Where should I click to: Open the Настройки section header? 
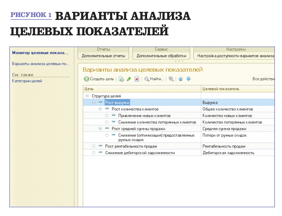tap(236, 49)
